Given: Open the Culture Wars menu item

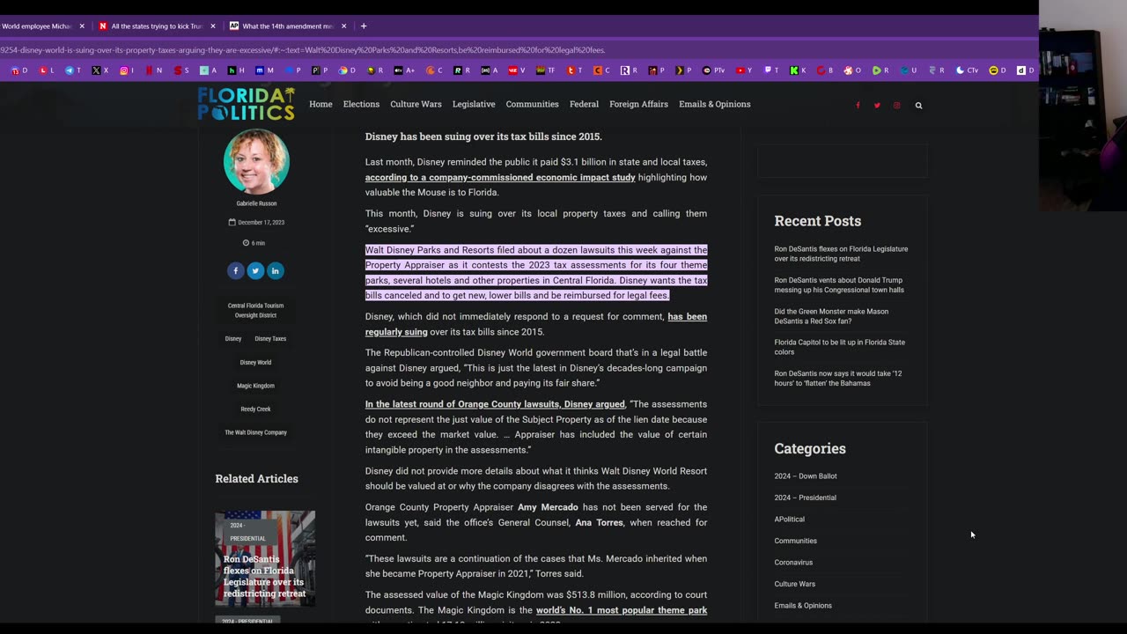Looking at the screenshot, I should tap(416, 104).
